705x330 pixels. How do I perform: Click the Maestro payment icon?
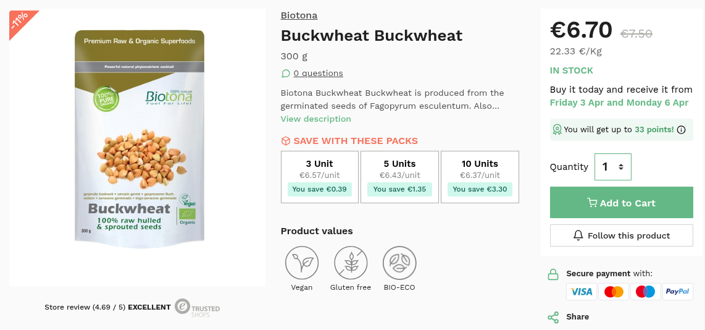(646, 292)
